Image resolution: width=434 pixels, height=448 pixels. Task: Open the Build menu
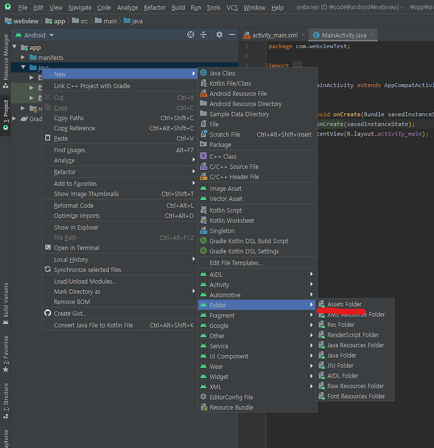[178, 8]
